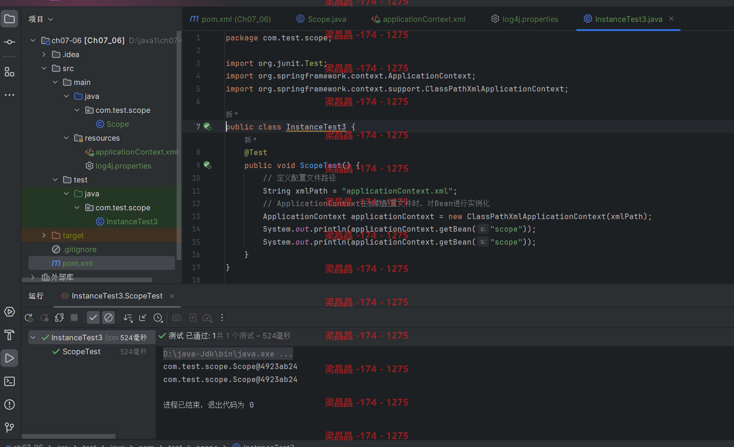Viewport: 734px width, 447px height.
Task: Open the Build hammer tool window
Action: 9,335
